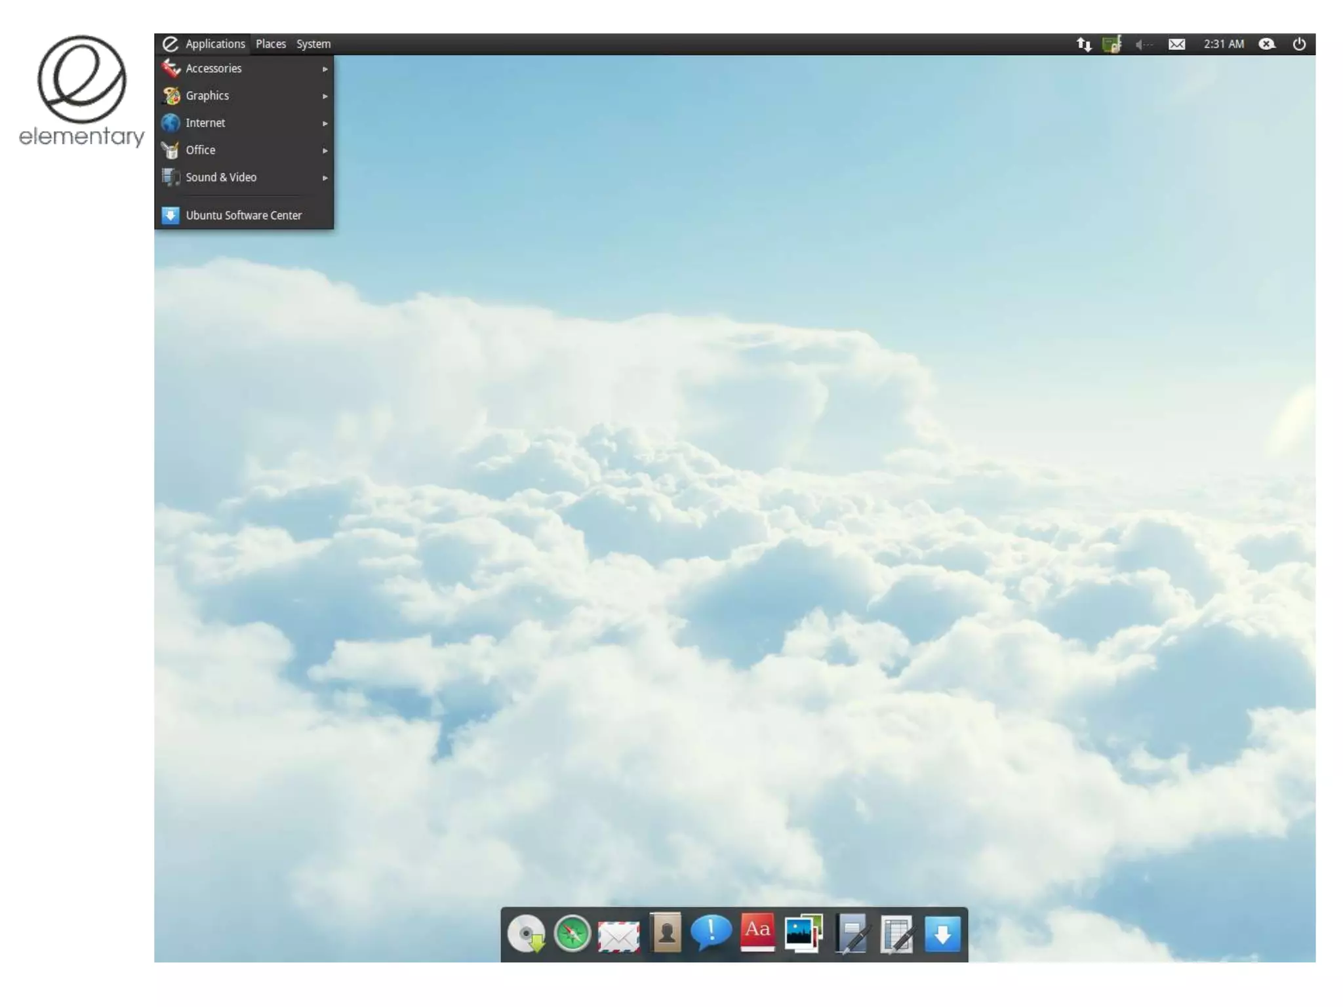Click the blue download arrow dock icon
This screenshot has width=1343, height=1007.
pyautogui.click(x=942, y=934)
